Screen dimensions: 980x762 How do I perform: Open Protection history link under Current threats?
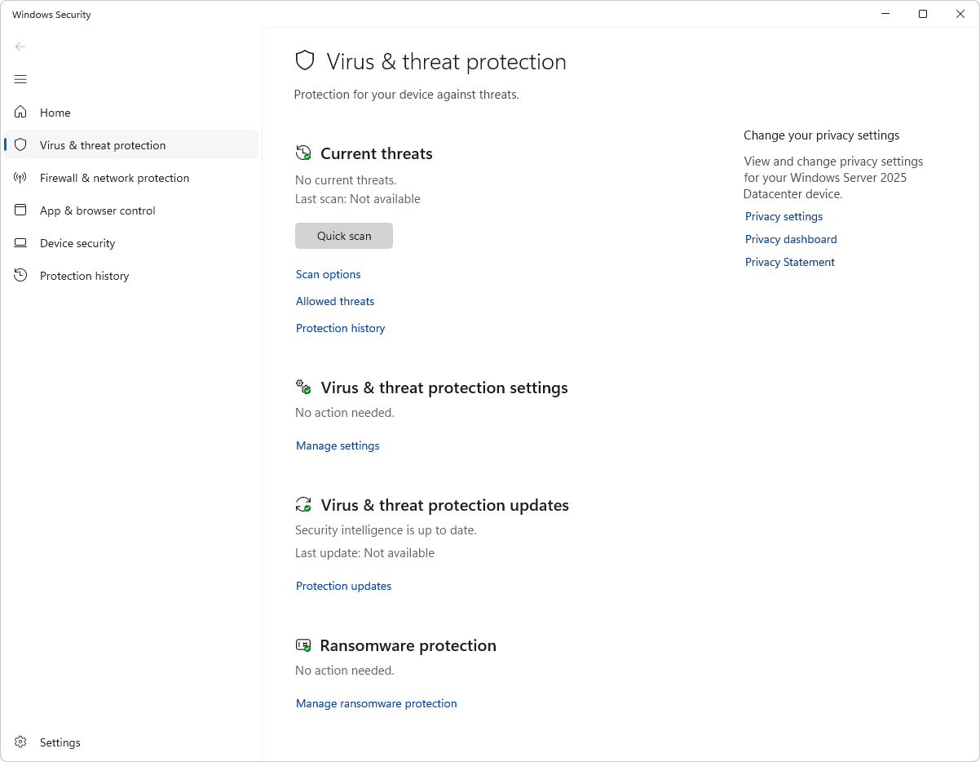[x=340, y=328]
